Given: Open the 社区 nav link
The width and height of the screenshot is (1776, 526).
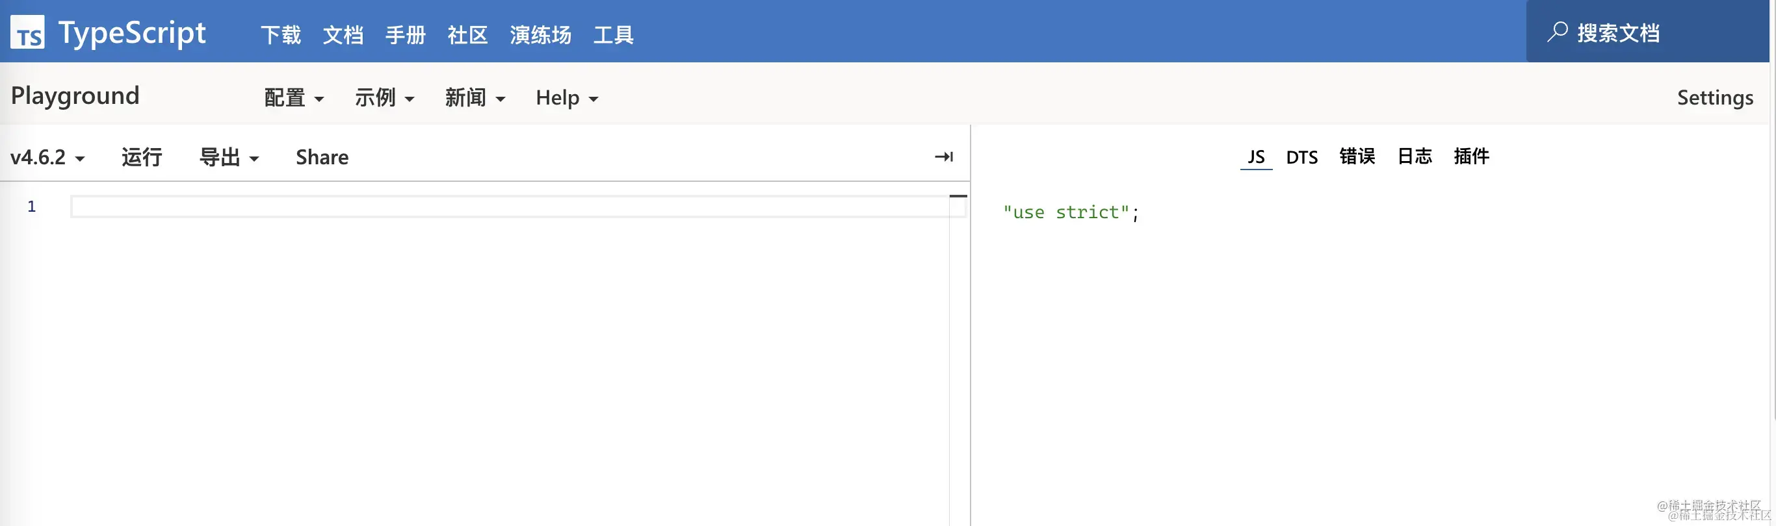Looking at the screenshot, I should (x=467, y=34).
